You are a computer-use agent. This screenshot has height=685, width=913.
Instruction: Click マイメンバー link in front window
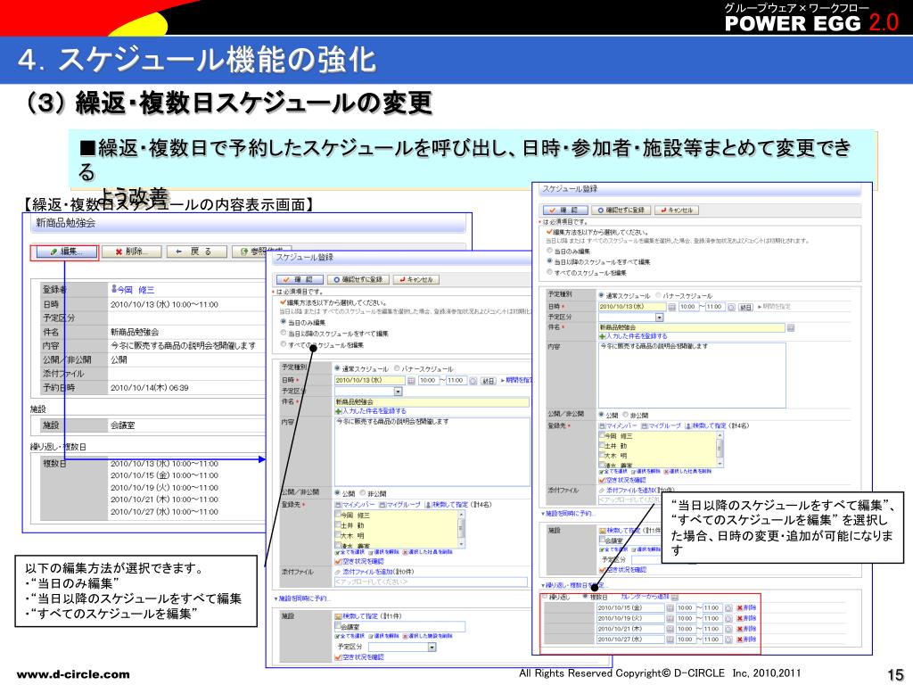[x=619, y=425]
